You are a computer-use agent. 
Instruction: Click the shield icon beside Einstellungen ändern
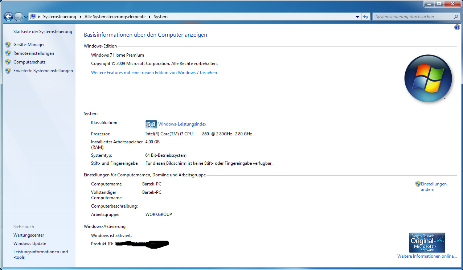tap(418, 184)
